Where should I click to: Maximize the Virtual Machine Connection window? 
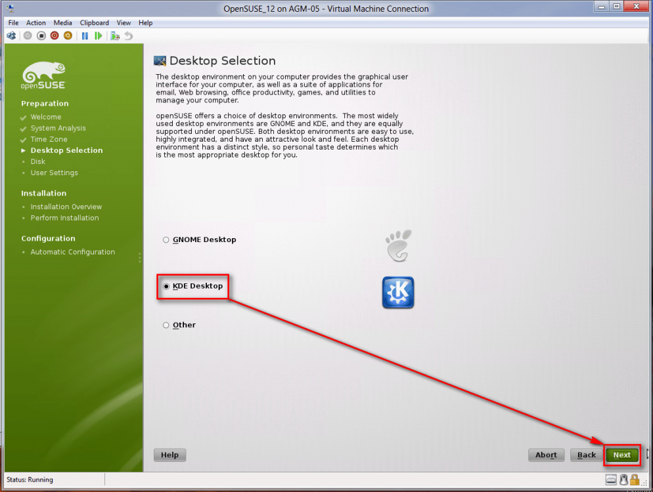[x=617, y=7]
